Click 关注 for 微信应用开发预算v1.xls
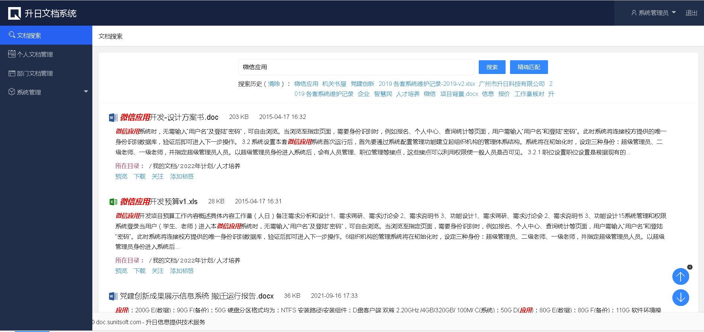The image size is (704, 332). click(158, 271)
